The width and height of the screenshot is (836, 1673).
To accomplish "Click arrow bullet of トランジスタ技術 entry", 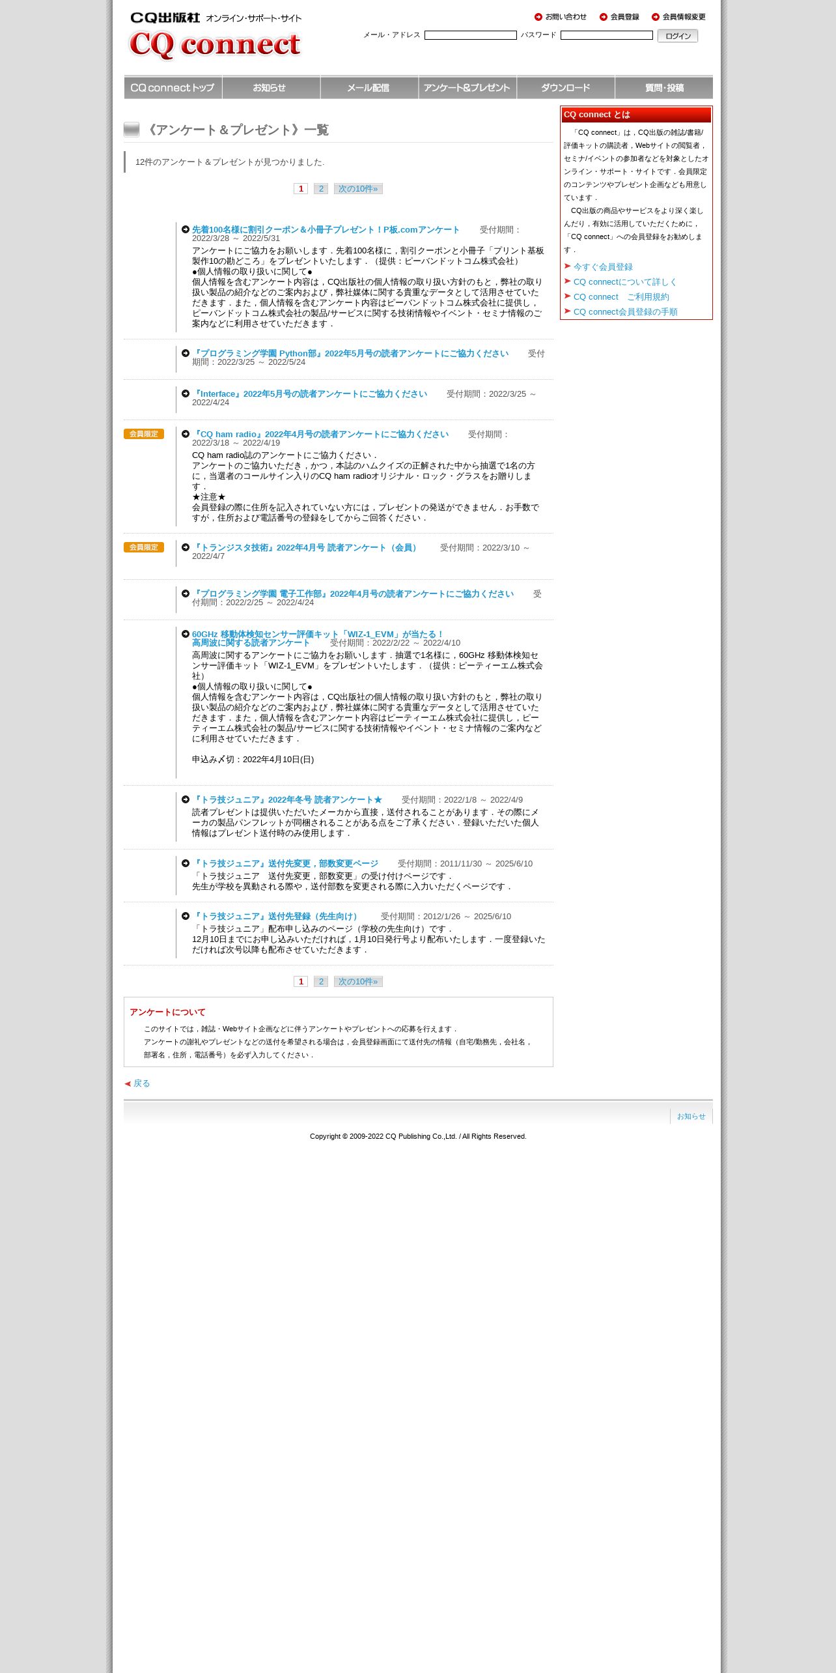I will click(186, 547).
